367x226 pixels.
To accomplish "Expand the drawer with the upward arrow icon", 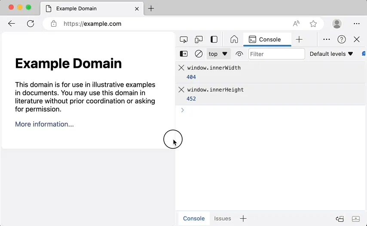I will tap(356, 219).
